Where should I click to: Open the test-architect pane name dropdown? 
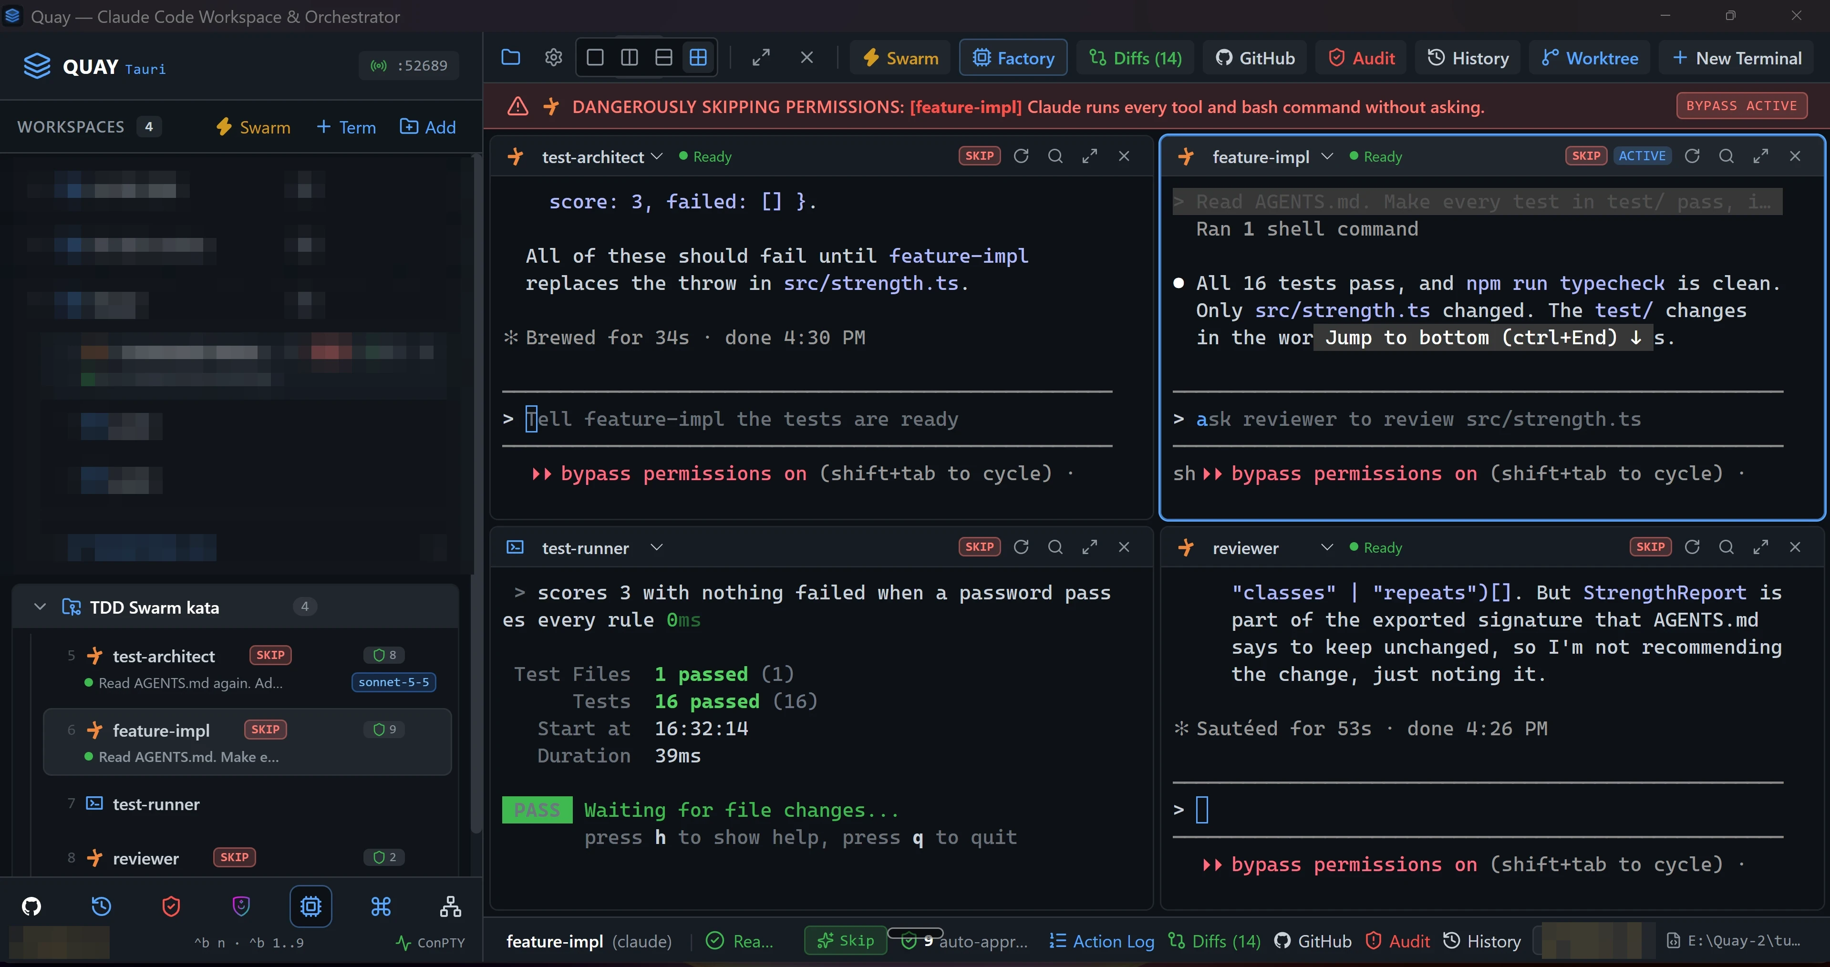tap(656, 156)
